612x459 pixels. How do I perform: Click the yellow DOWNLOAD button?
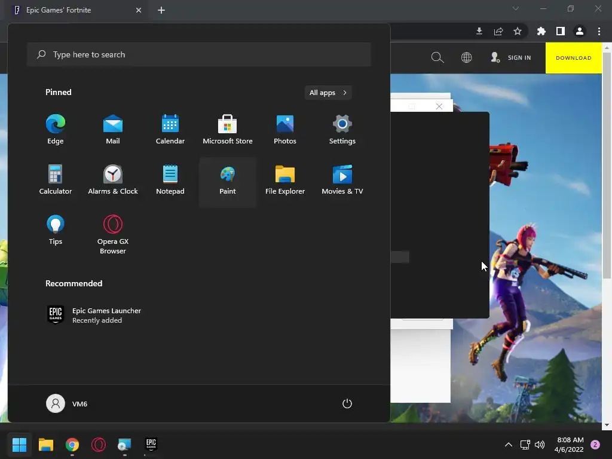click(573, 58)
